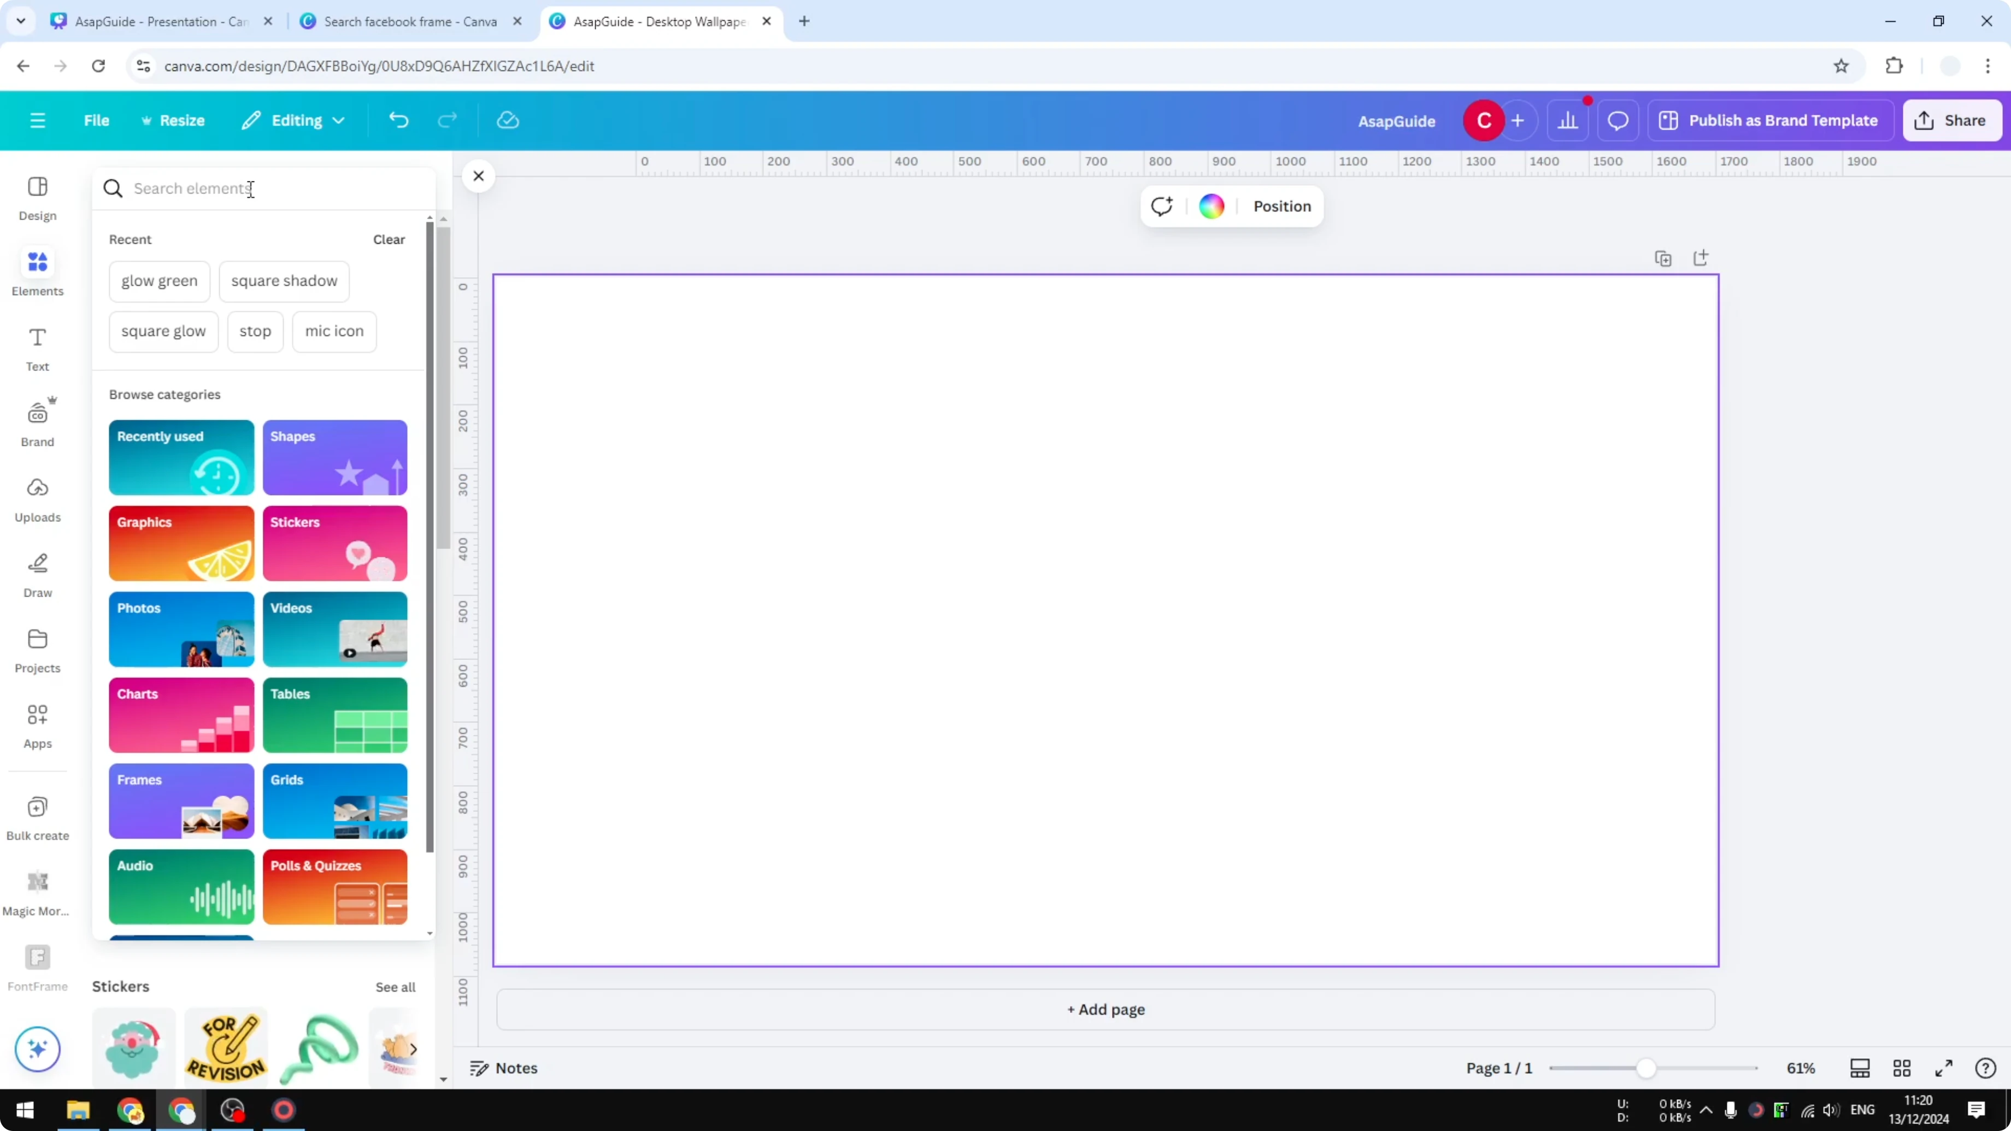Open the File menu
This screenshot has height=1131, width=2011.
tap(97, 120)
